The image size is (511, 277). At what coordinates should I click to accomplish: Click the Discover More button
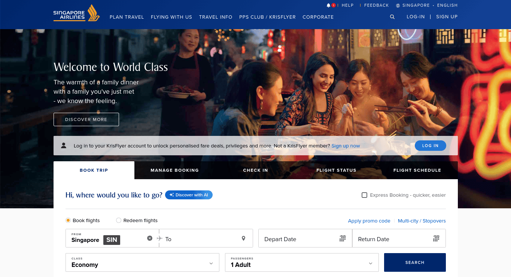pos(86,119)
